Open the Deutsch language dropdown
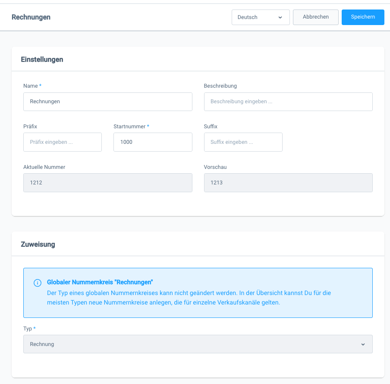The height and width of the screenshot is (384, 390). pos(261,17)
